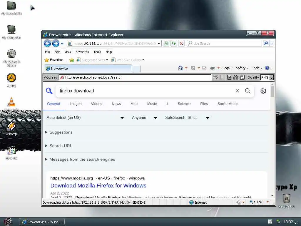
Task: Open the Auto-detect (en-US) language dropdown
Action: click(86, 118)
